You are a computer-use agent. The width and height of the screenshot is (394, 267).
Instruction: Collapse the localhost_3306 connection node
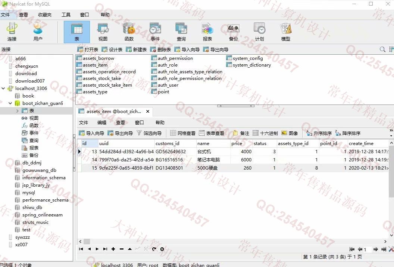pos(3,89)
